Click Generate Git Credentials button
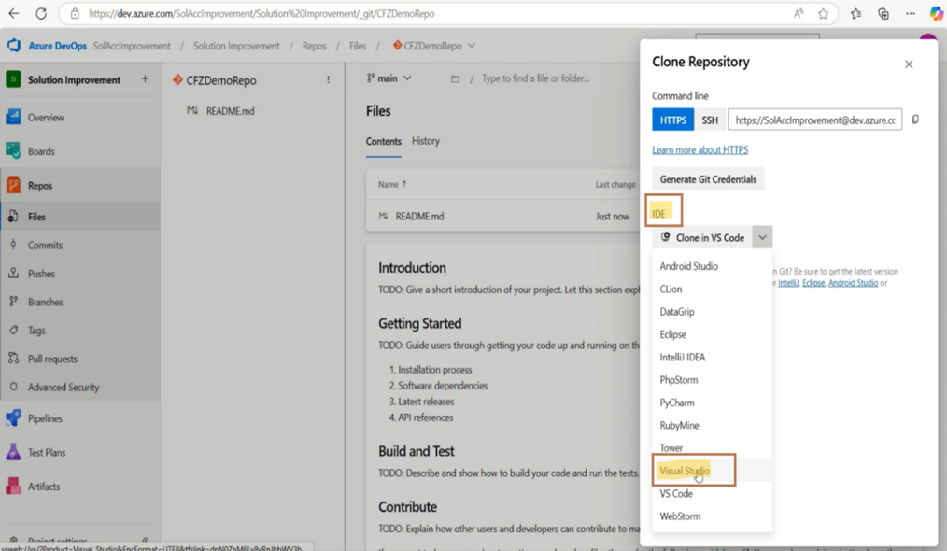The image size is (947, 551). click(708, 178)
